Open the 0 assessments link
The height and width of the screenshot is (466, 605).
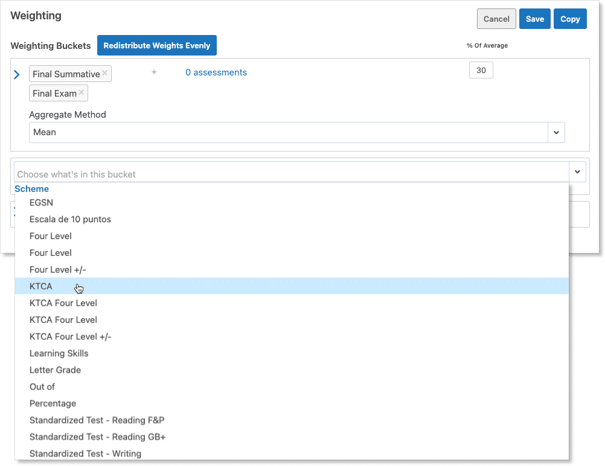click(x=216, y=72)
